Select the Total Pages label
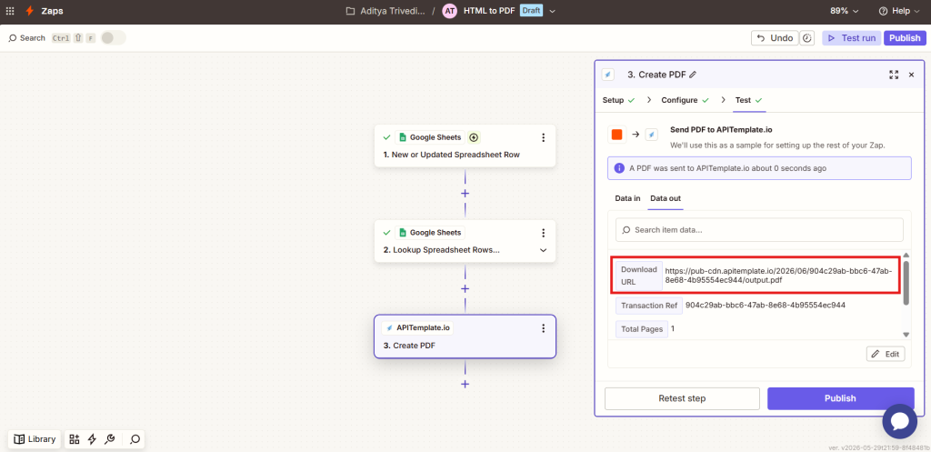Image resolution: width=931 pixels, height=452 pixels. pyautogui.click(x=642, y=329)
